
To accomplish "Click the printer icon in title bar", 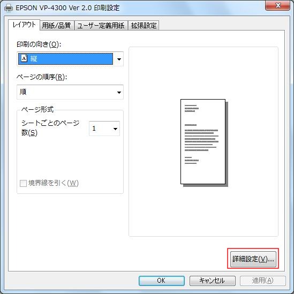I will pyautogui.click(x=9, y=8).
